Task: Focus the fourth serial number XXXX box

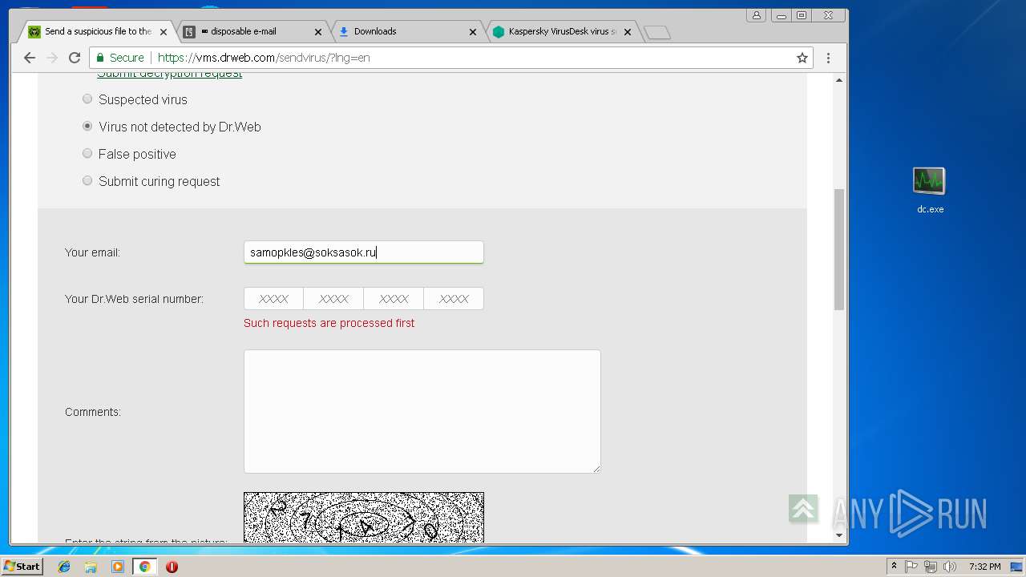Action: pyautogui.click(x=454, y=299)
